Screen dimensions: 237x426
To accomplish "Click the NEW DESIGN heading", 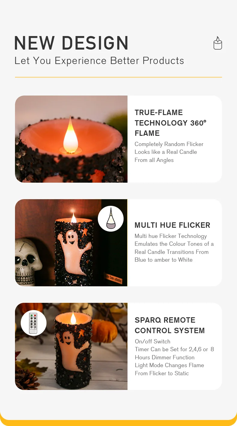I will point(71,43).
